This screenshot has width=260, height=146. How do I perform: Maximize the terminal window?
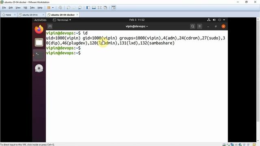click(216, 26)
